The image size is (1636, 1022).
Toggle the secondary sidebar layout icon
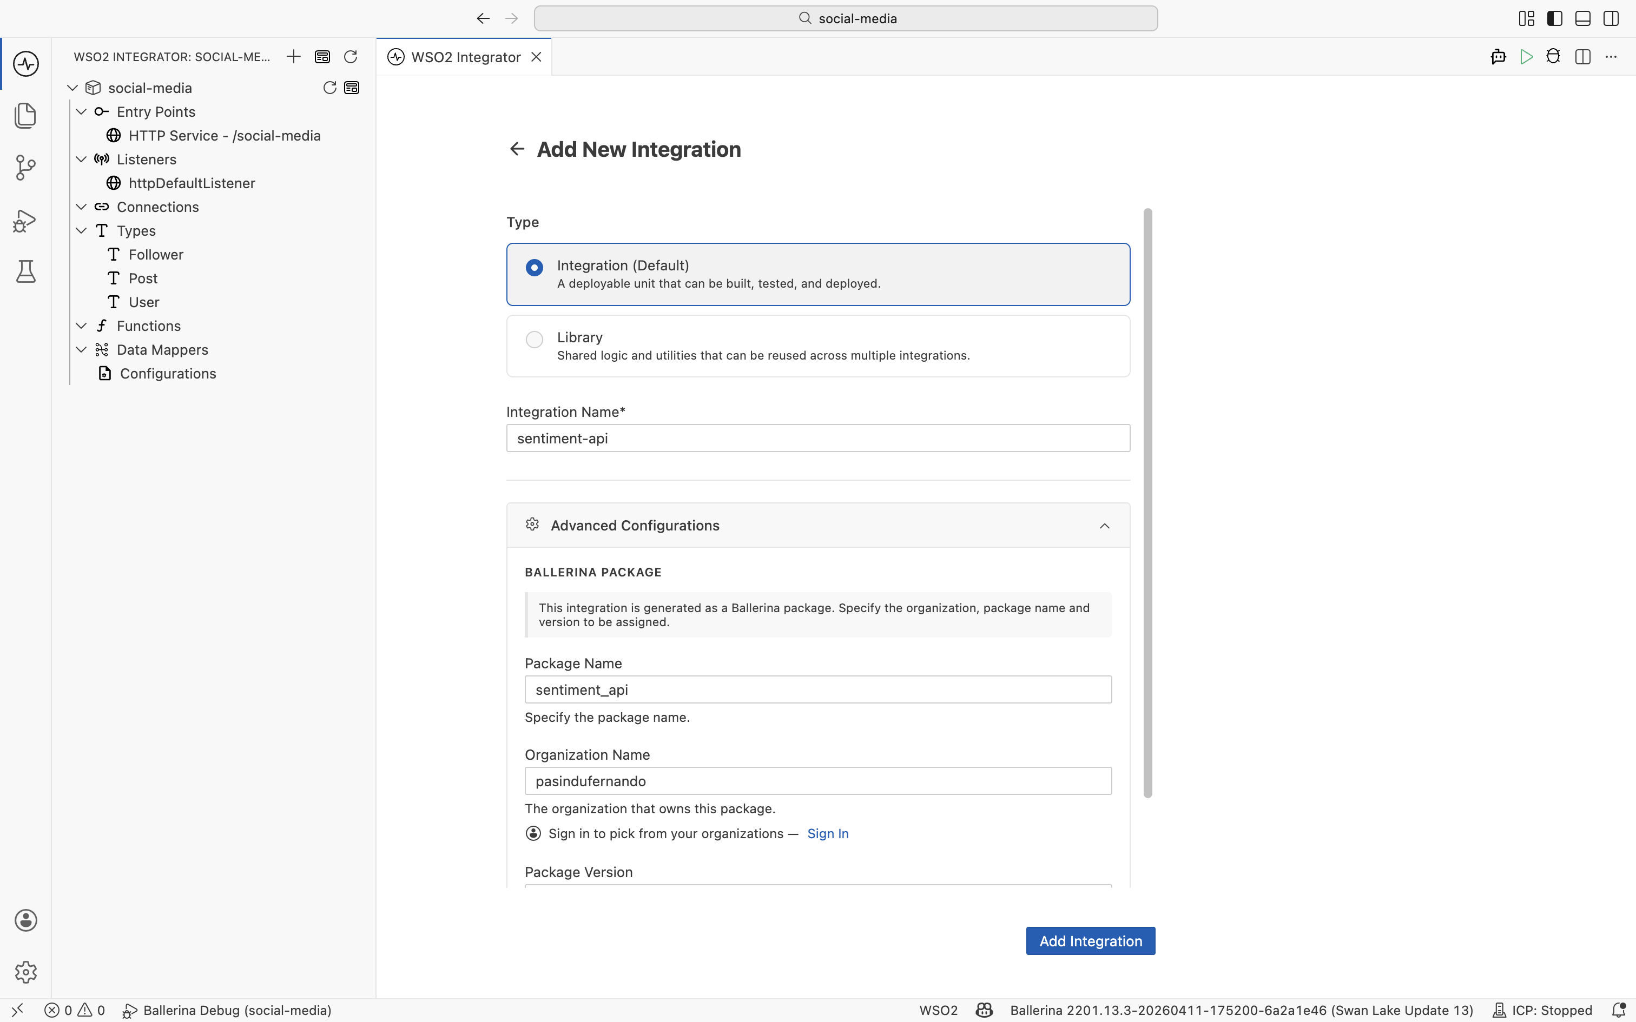point(1611,18)
